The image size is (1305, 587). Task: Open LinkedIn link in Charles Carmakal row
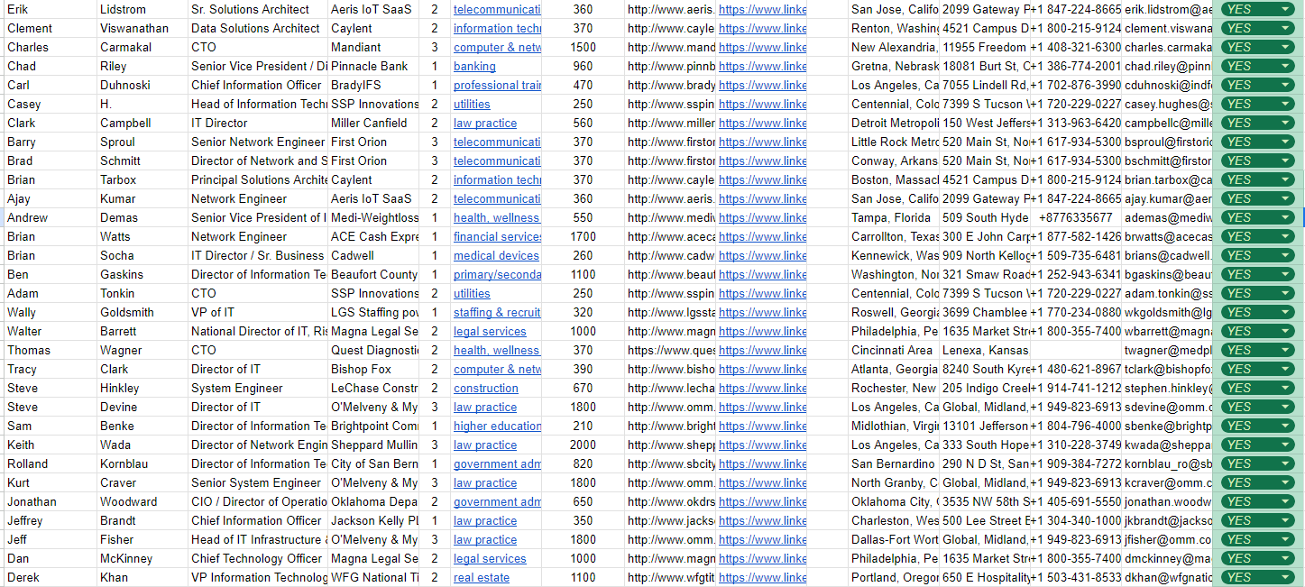click(762, 47)
